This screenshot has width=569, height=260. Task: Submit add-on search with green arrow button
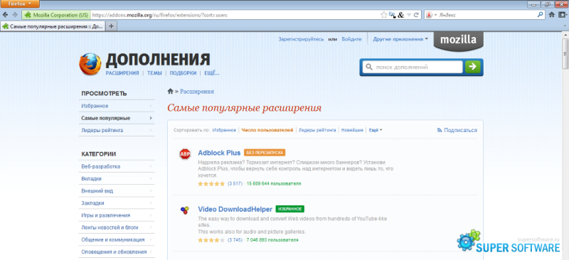[473, 67]
